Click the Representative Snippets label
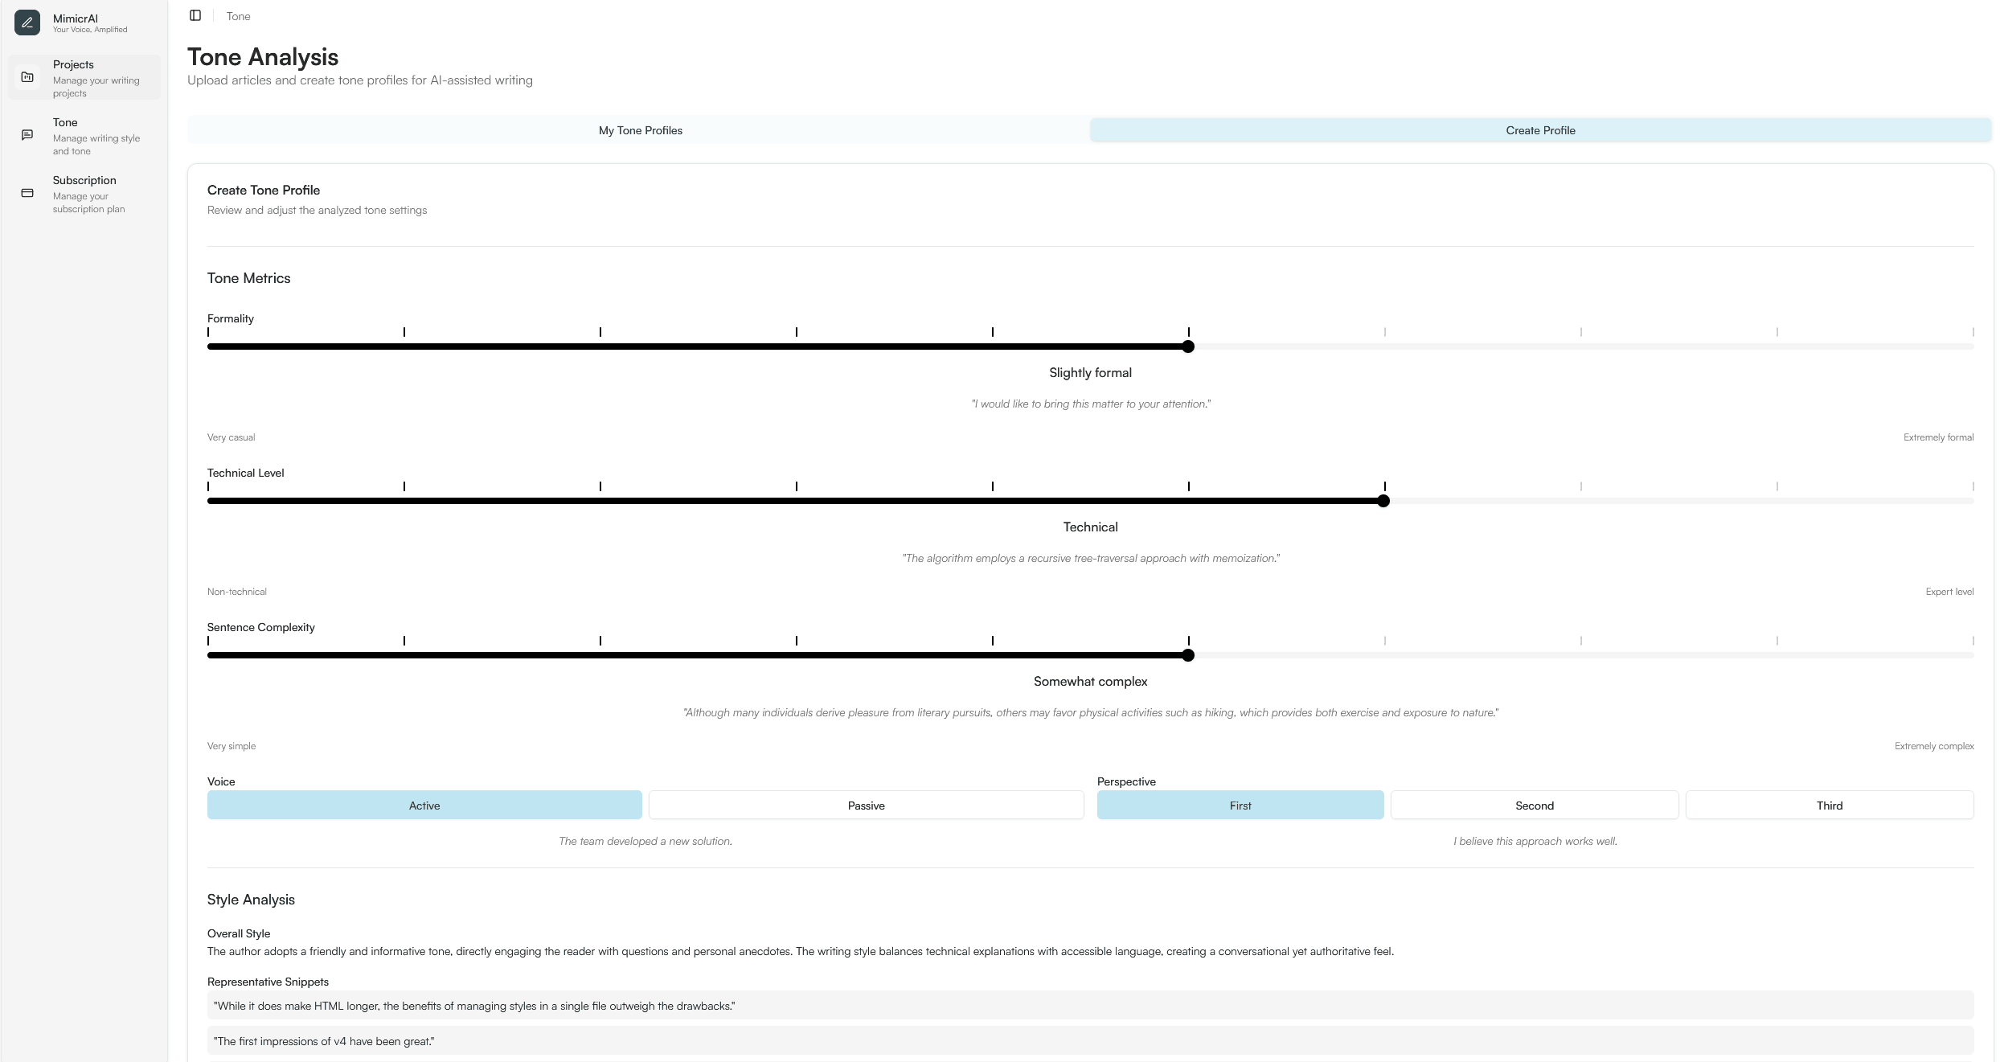 tap(268, 982)
